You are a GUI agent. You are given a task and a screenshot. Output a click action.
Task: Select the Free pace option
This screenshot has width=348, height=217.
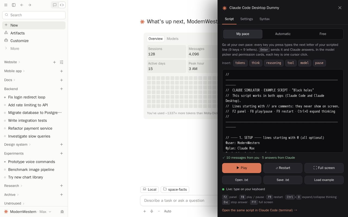pos(323,34)
